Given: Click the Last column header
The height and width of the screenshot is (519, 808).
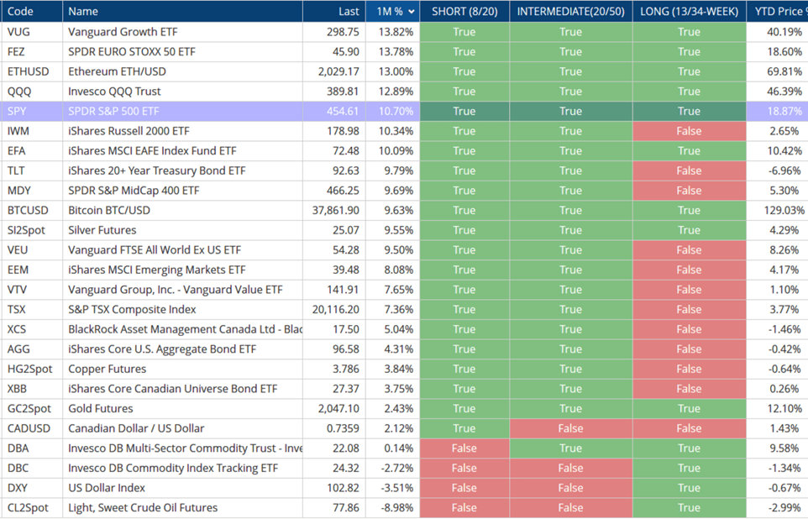Looking at the screenshot, I should (349, 12).
